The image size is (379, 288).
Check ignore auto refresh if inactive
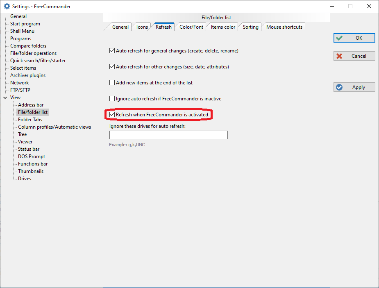[112, 99]
